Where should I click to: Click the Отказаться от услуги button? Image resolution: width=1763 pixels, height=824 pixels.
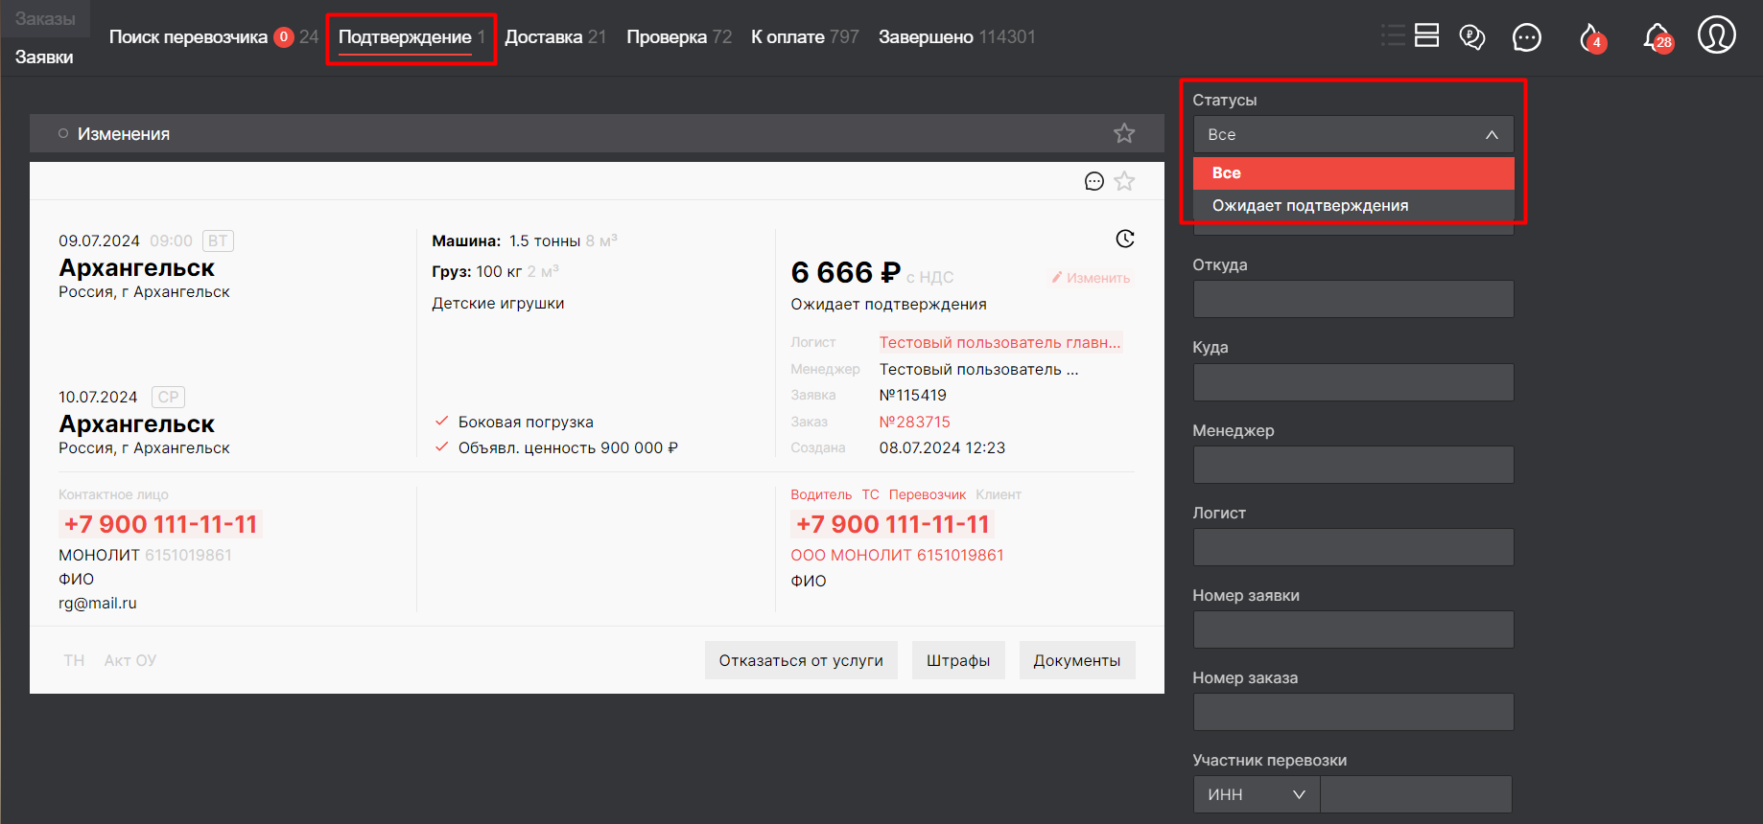[801, 660]
